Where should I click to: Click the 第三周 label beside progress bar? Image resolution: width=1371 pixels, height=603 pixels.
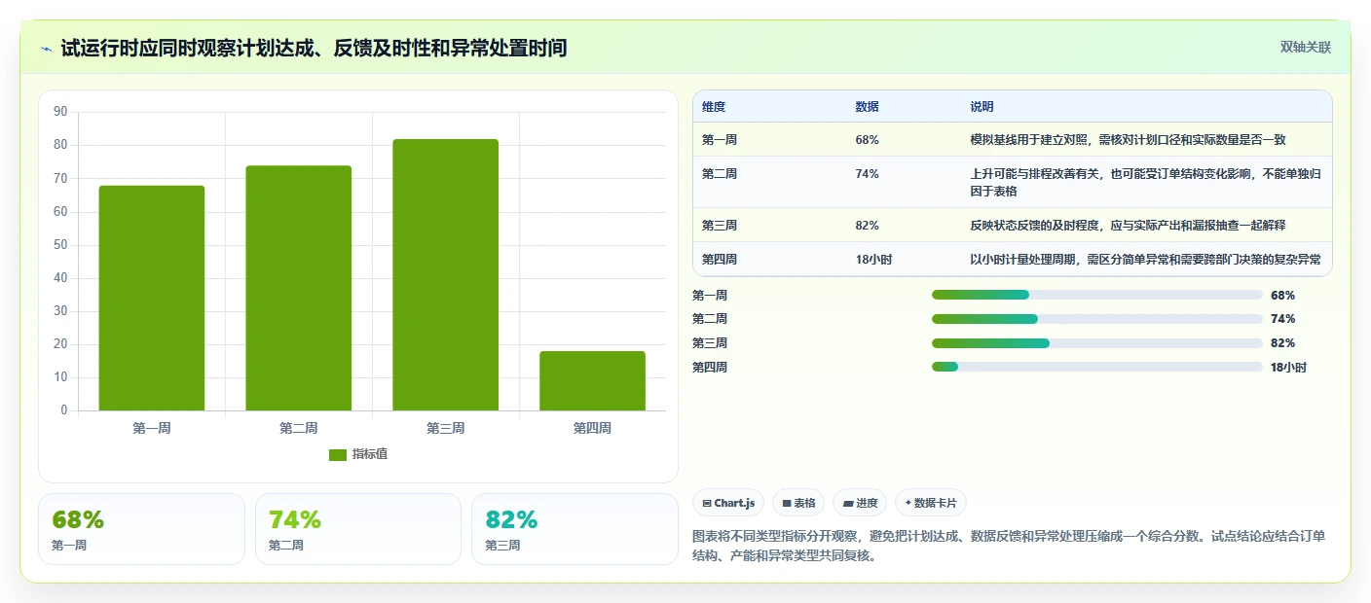click(710, 343)
